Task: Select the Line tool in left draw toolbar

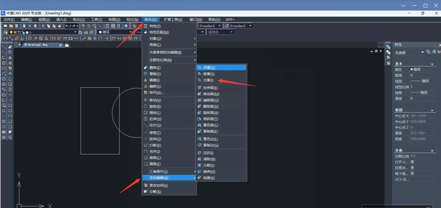Action: tap(4, 47)
